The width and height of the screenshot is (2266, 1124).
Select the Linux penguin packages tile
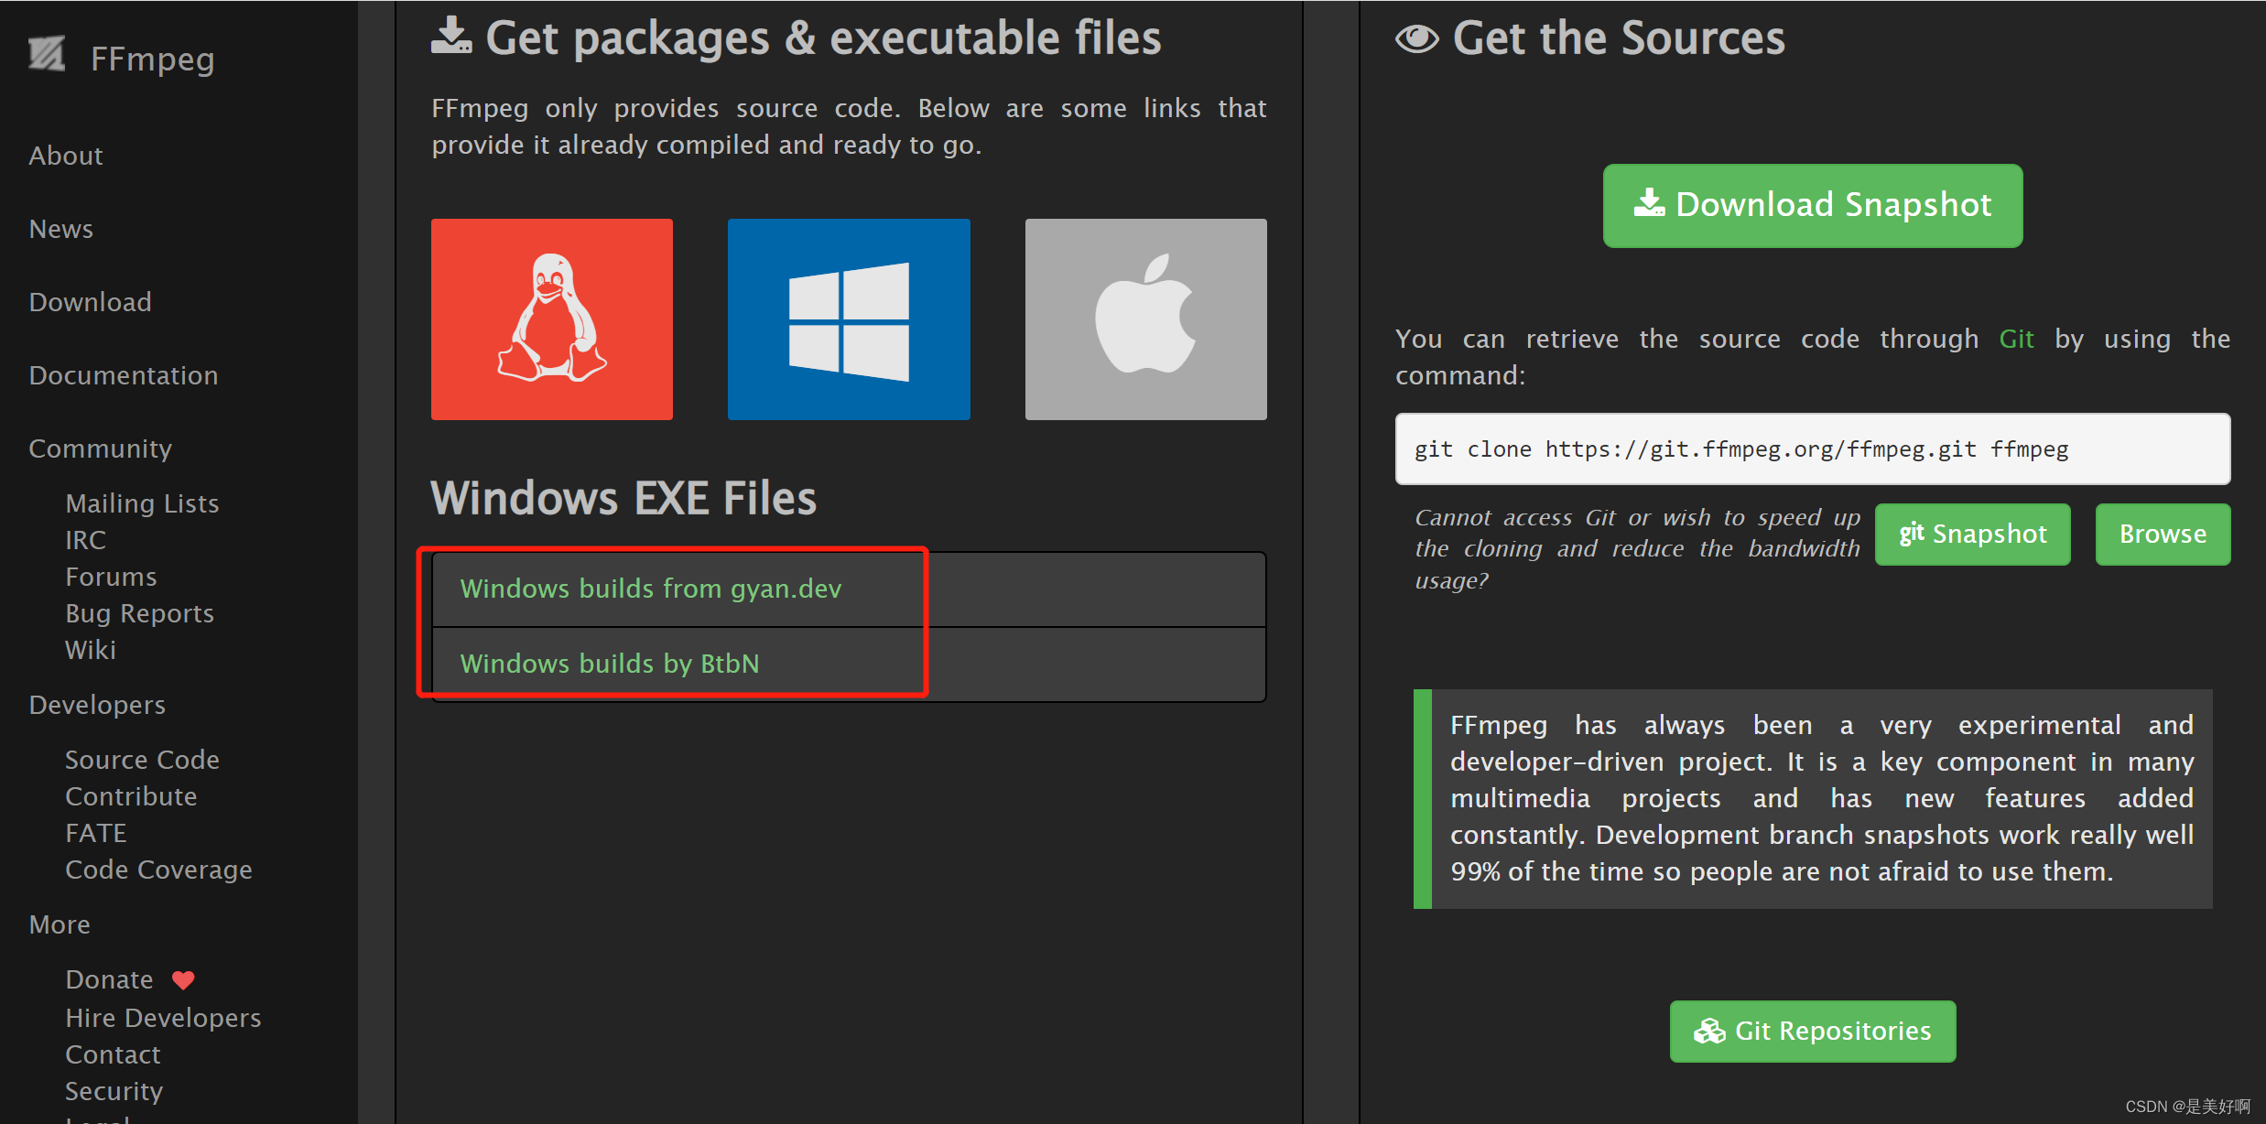pos(552,319)
